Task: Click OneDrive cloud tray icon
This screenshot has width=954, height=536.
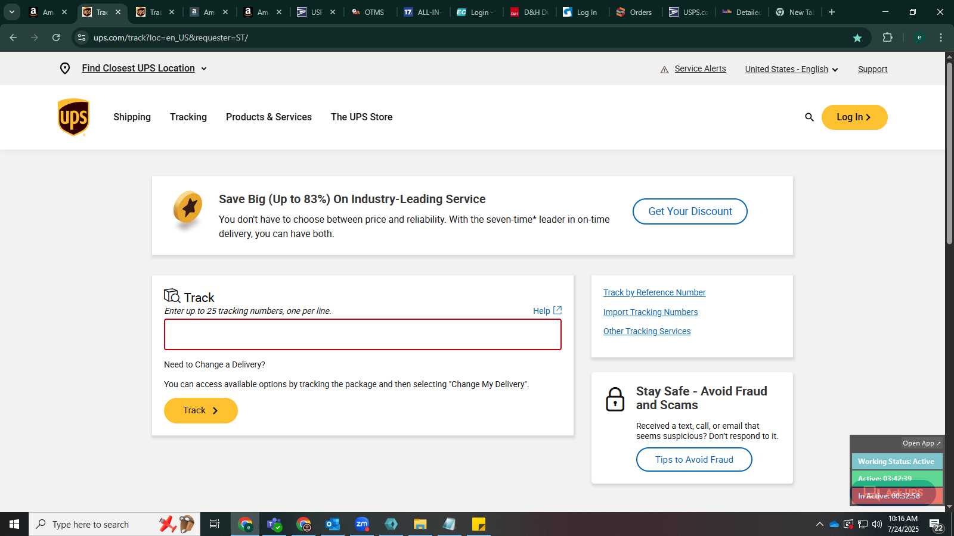Action: (834, 524)
